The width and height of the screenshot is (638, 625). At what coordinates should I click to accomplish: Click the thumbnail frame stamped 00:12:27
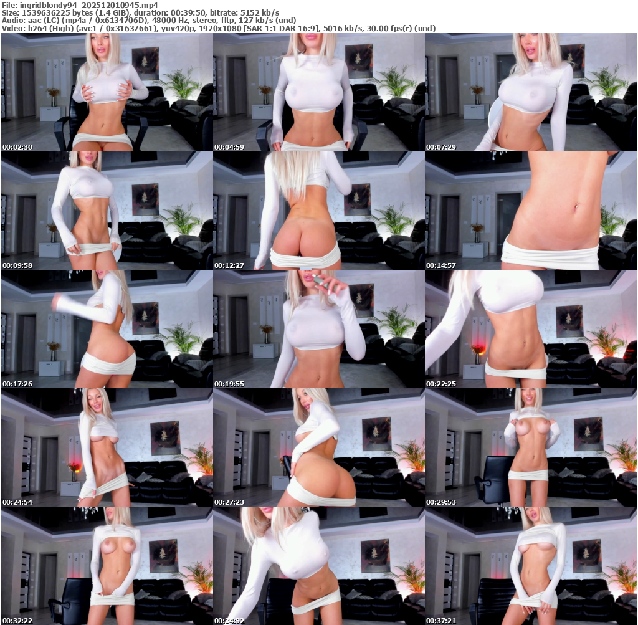[x=319, y=211]
